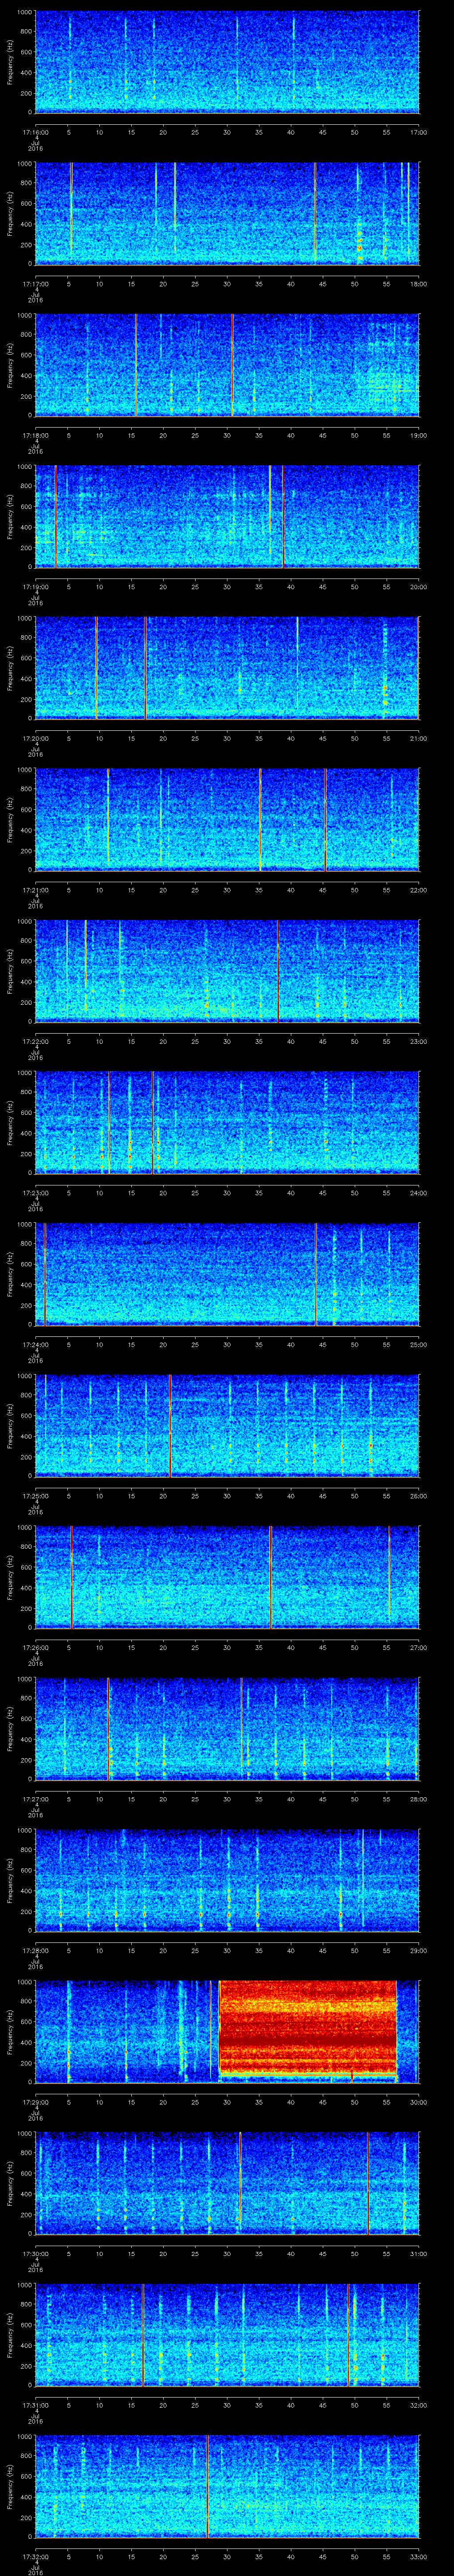Click the 33:00 end time label

click(418, 2556)
